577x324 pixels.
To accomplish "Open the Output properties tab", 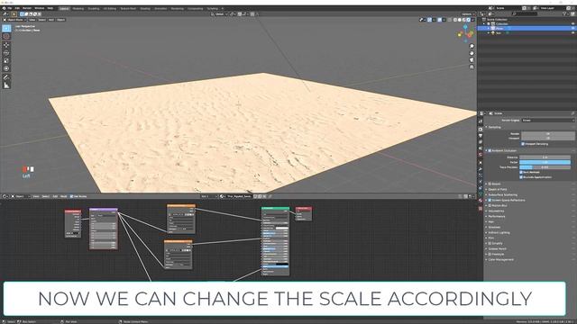I will point(481,136).
